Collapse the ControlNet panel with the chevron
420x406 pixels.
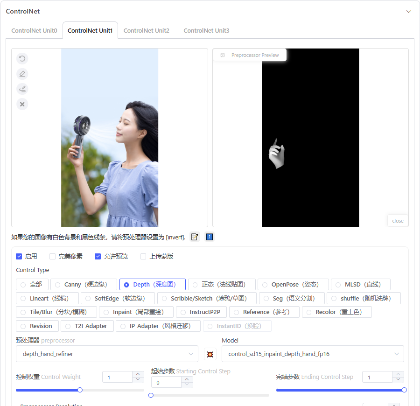408,12
